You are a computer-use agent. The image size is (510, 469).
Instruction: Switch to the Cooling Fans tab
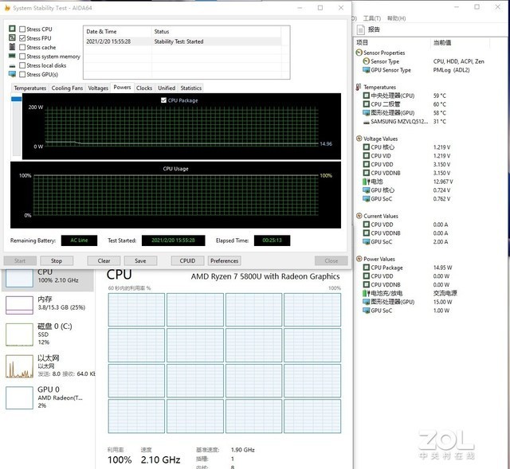coord(67,88)
